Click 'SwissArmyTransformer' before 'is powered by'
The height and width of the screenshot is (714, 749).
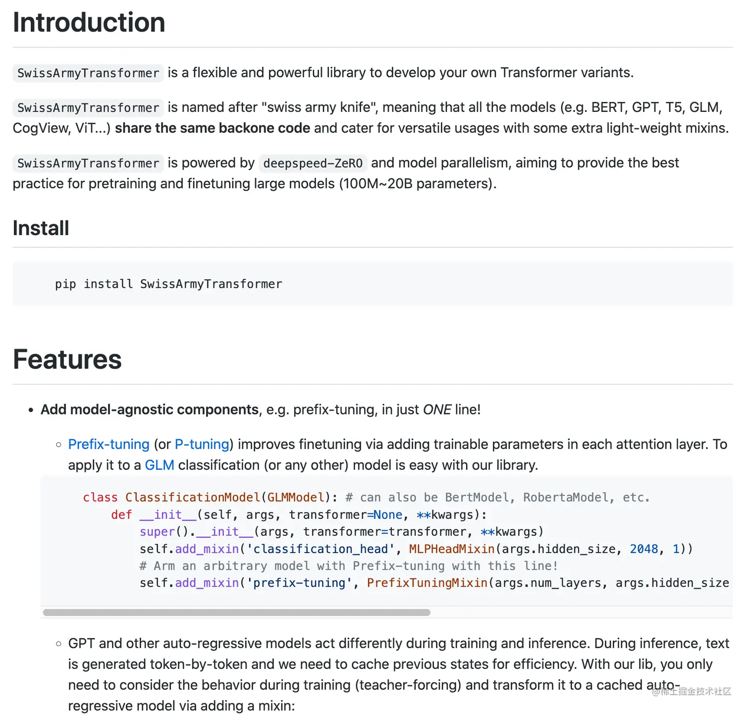click(x=88, y=163)
